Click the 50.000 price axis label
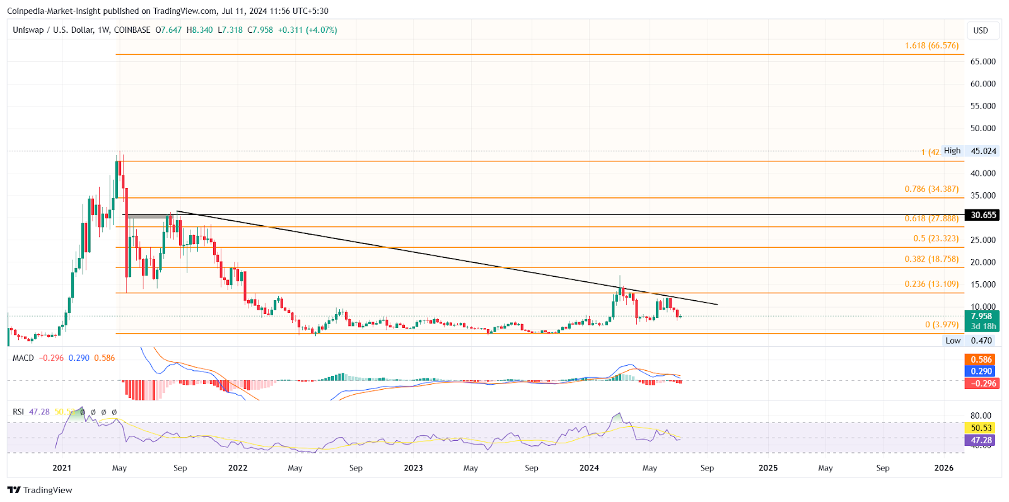Screen dimensions: 1009x502 pos(983,128)
